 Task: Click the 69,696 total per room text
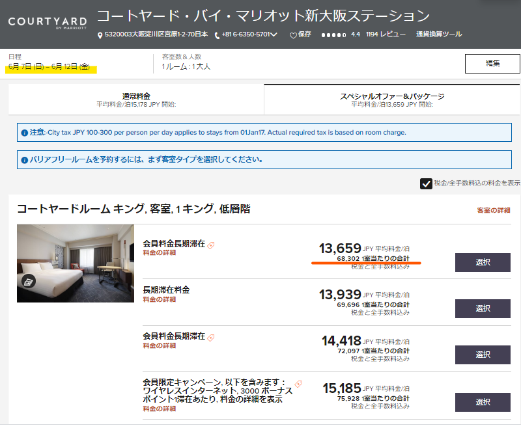coord(373,304)
